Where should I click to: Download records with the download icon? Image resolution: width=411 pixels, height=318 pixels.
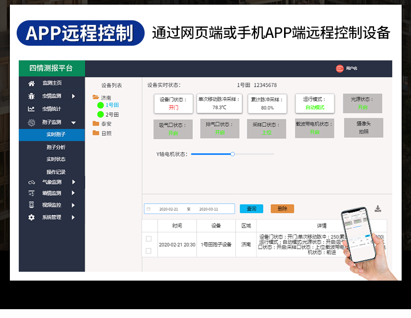(378, 209)
